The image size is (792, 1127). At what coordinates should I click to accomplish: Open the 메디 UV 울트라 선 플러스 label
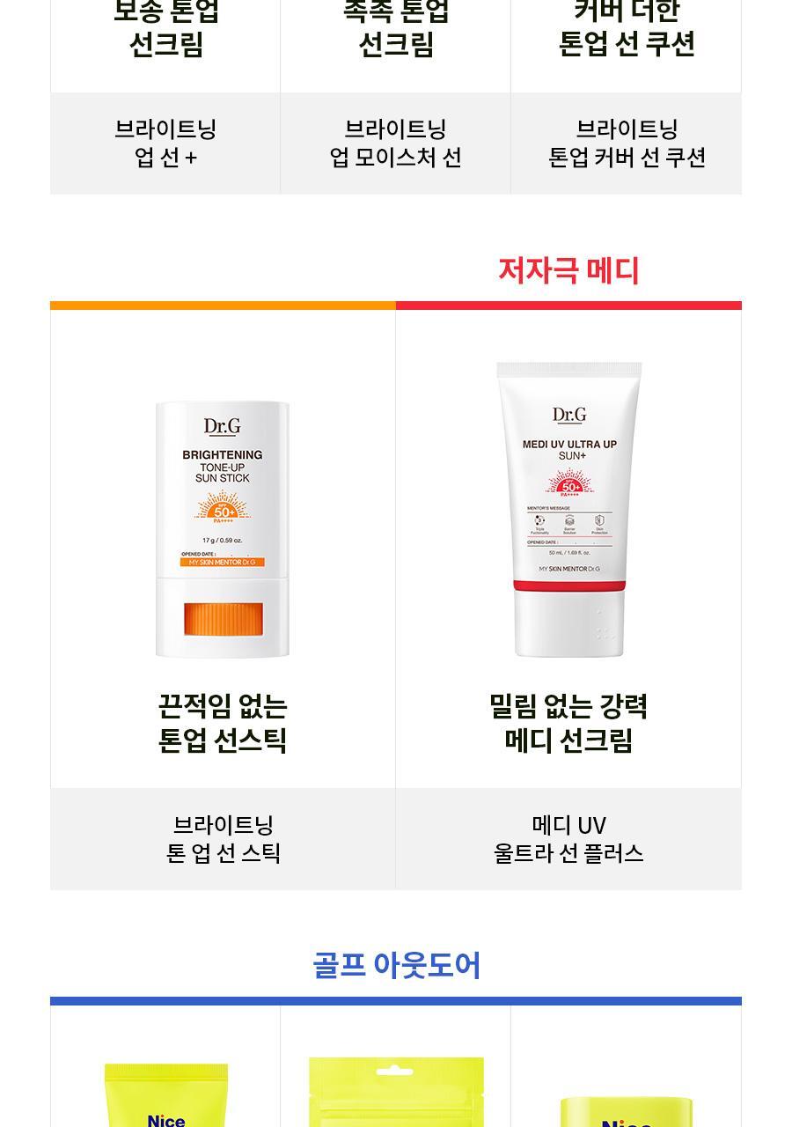coord(568,839)
